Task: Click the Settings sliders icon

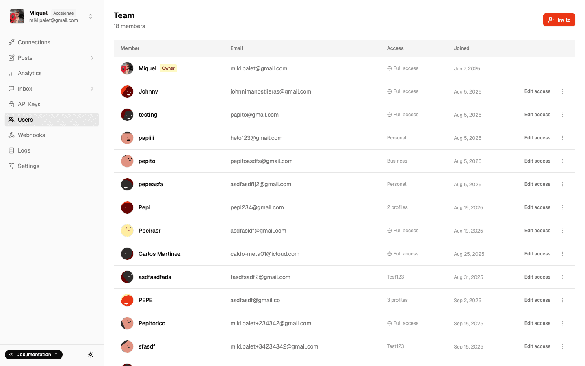Action: pos(11,166)
